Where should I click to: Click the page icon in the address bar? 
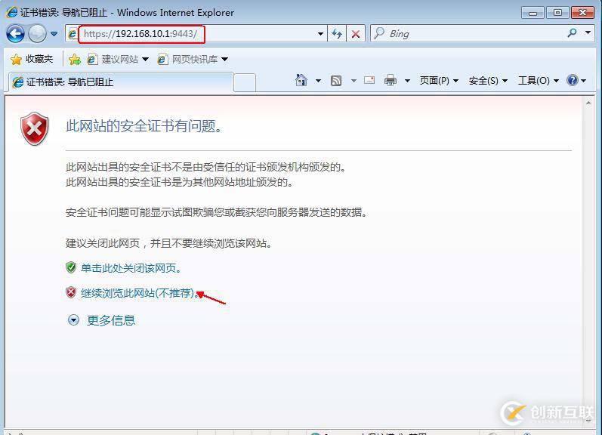pyautogui.click(x=73, y=34)
